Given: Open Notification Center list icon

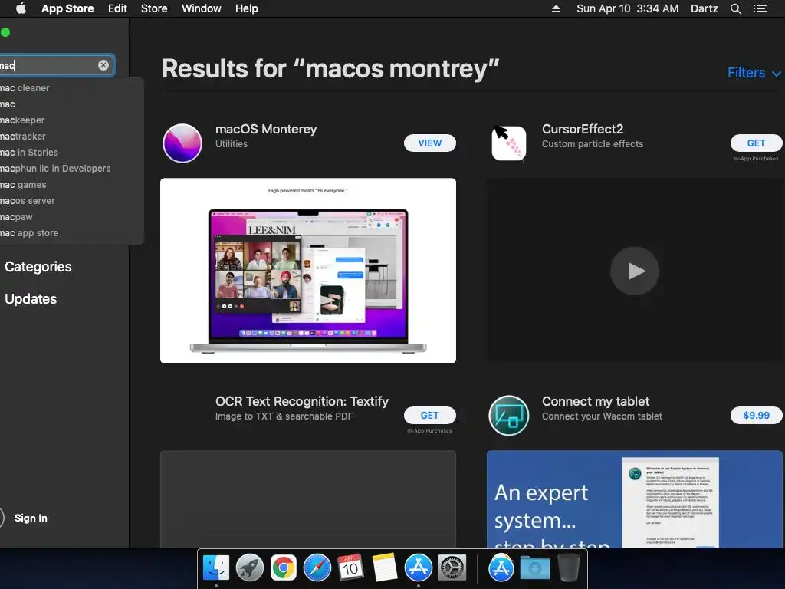Looking at the screenshot, I should (760, 8).
